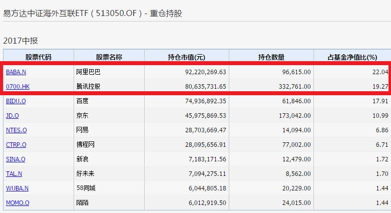
Task: Click the market value 6,012,919.50
Action: [x=207, y=202]
